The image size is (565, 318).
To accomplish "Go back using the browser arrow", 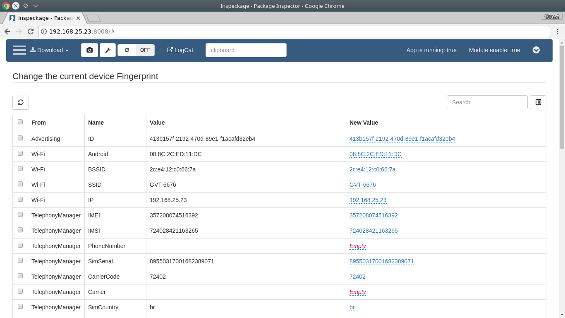I will click(7, 31).
